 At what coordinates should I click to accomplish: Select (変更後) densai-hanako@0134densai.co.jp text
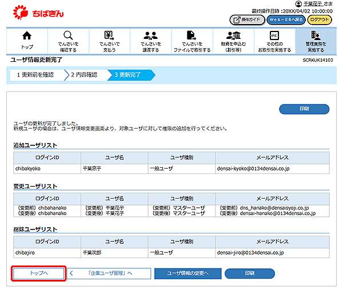(x=268, y=213)
